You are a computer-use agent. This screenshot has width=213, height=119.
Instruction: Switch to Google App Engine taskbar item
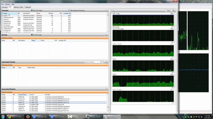[x=40, y=117]
